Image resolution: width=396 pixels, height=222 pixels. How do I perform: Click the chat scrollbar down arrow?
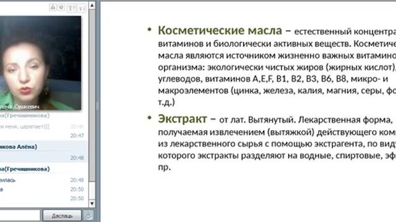coord(92,203)
